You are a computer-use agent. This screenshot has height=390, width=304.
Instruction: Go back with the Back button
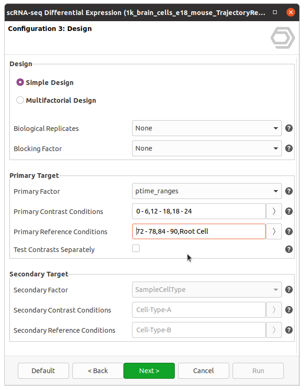(x=98, y=371)
